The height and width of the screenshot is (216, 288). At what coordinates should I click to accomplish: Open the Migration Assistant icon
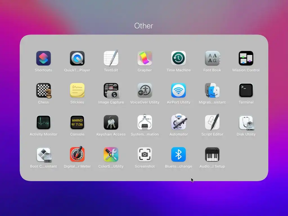coord(212,90)
